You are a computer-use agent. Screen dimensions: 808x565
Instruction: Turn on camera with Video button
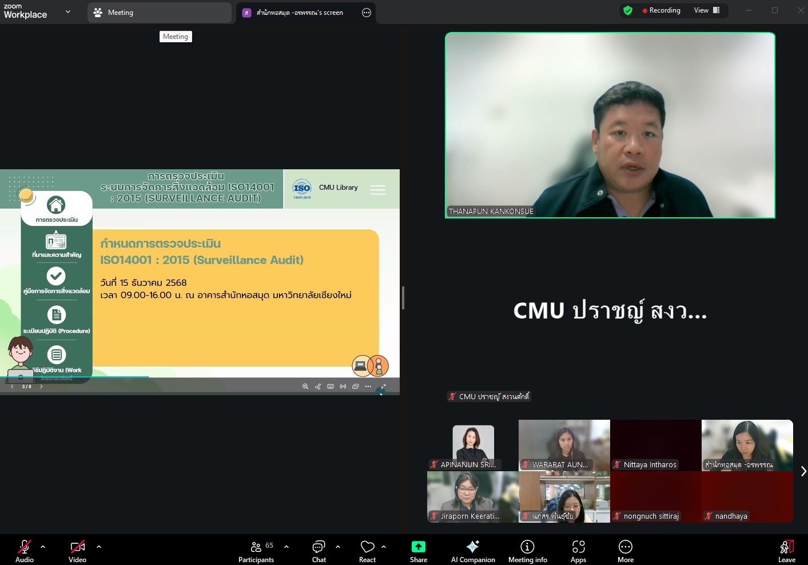point(77,551)
